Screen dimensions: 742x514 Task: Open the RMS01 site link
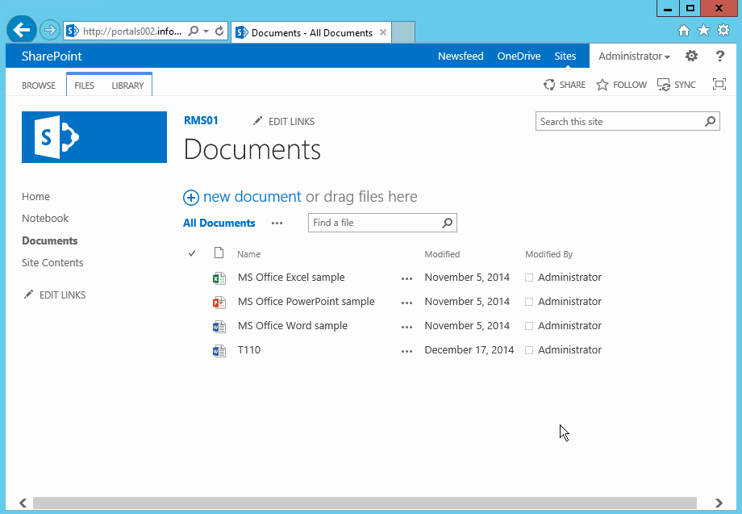(x=201, y=120)
